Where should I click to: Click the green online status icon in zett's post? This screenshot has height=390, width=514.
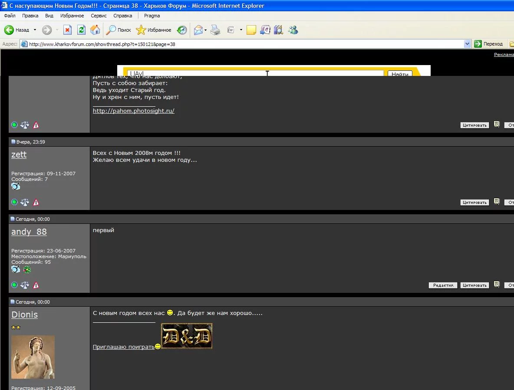coord(14,202)
